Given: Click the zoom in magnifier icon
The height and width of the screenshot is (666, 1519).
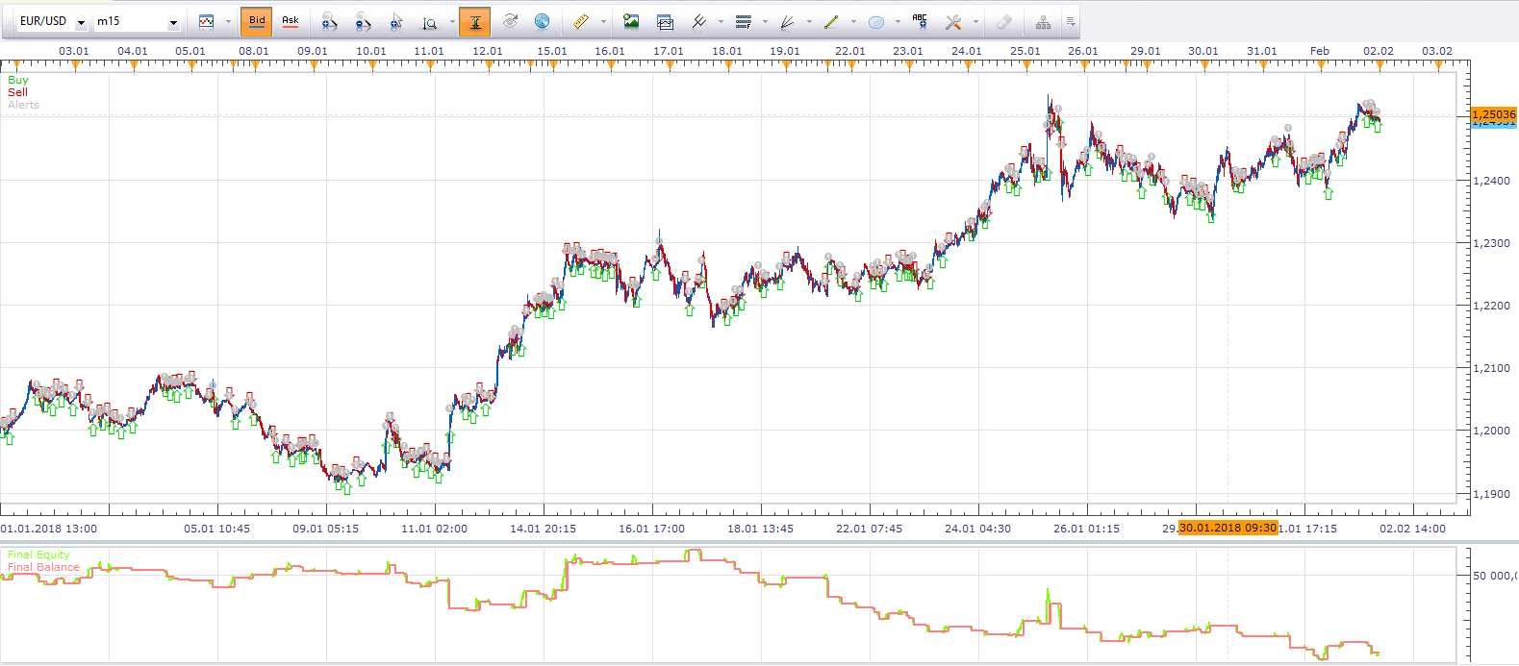Looking at the screenshot, I should pyautogui.click(x=329, y=21).
